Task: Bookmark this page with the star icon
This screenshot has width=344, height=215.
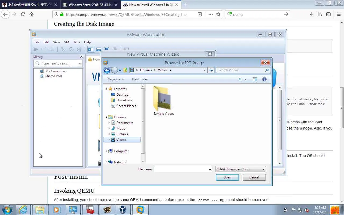Action: point(218,14)
